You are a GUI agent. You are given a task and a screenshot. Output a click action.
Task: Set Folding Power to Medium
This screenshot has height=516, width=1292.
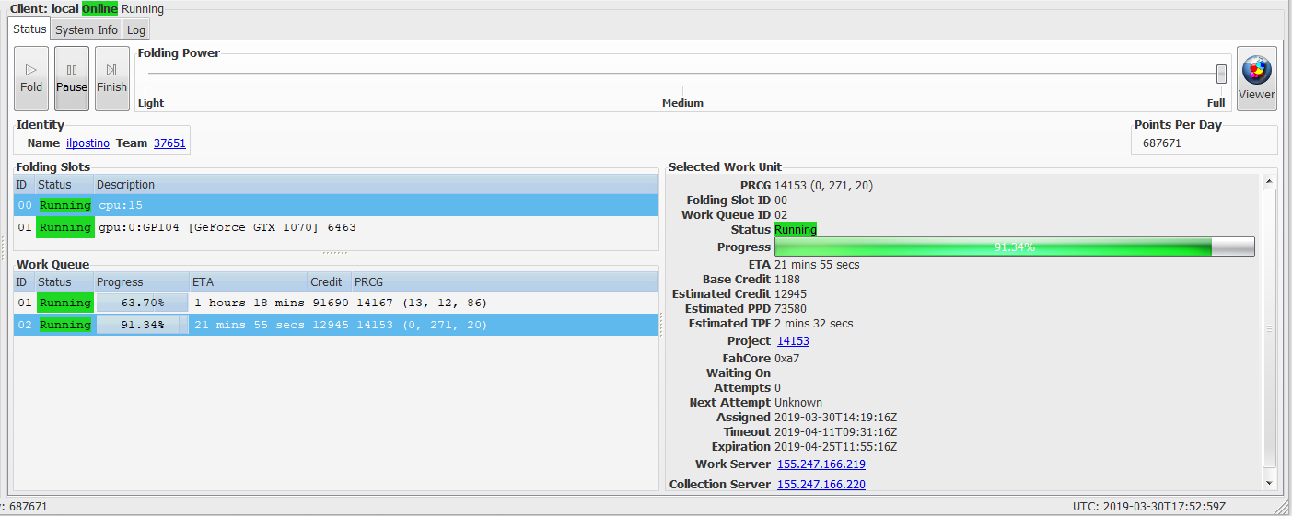coord(682,103)
